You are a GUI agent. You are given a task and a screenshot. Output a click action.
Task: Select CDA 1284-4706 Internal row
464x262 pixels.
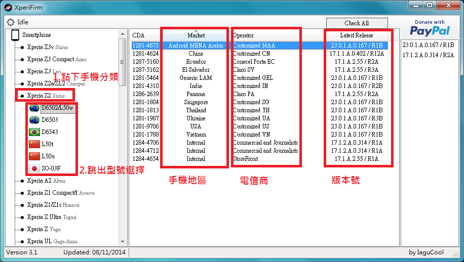click(259, 143)
